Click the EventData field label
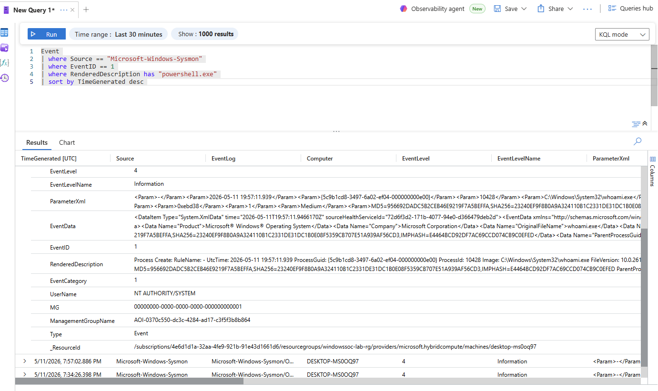Screen dimensions: 658x391 tap(63, 226)
